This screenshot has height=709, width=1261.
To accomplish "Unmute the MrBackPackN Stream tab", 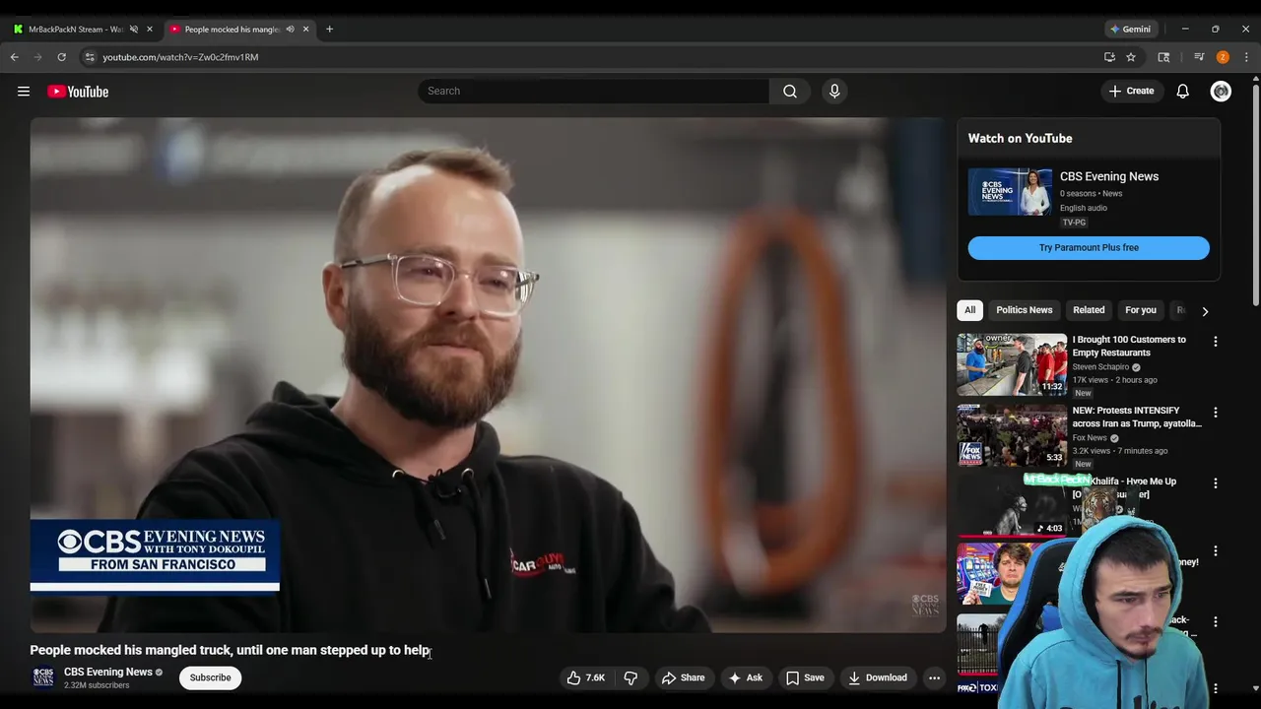I will point(134,30).
